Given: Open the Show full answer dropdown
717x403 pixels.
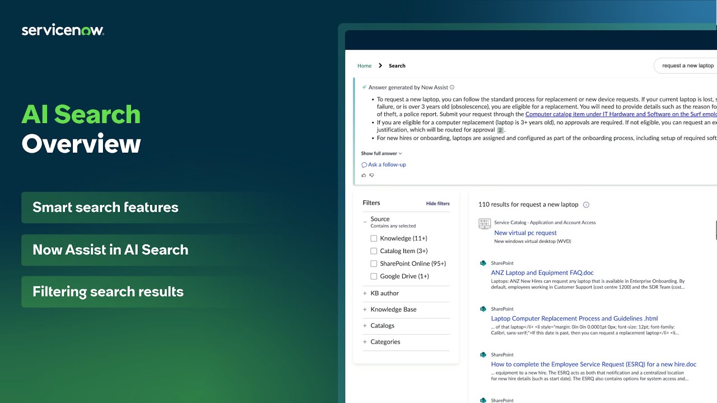Looking at the screenshot, I should [x=381, y=153].
